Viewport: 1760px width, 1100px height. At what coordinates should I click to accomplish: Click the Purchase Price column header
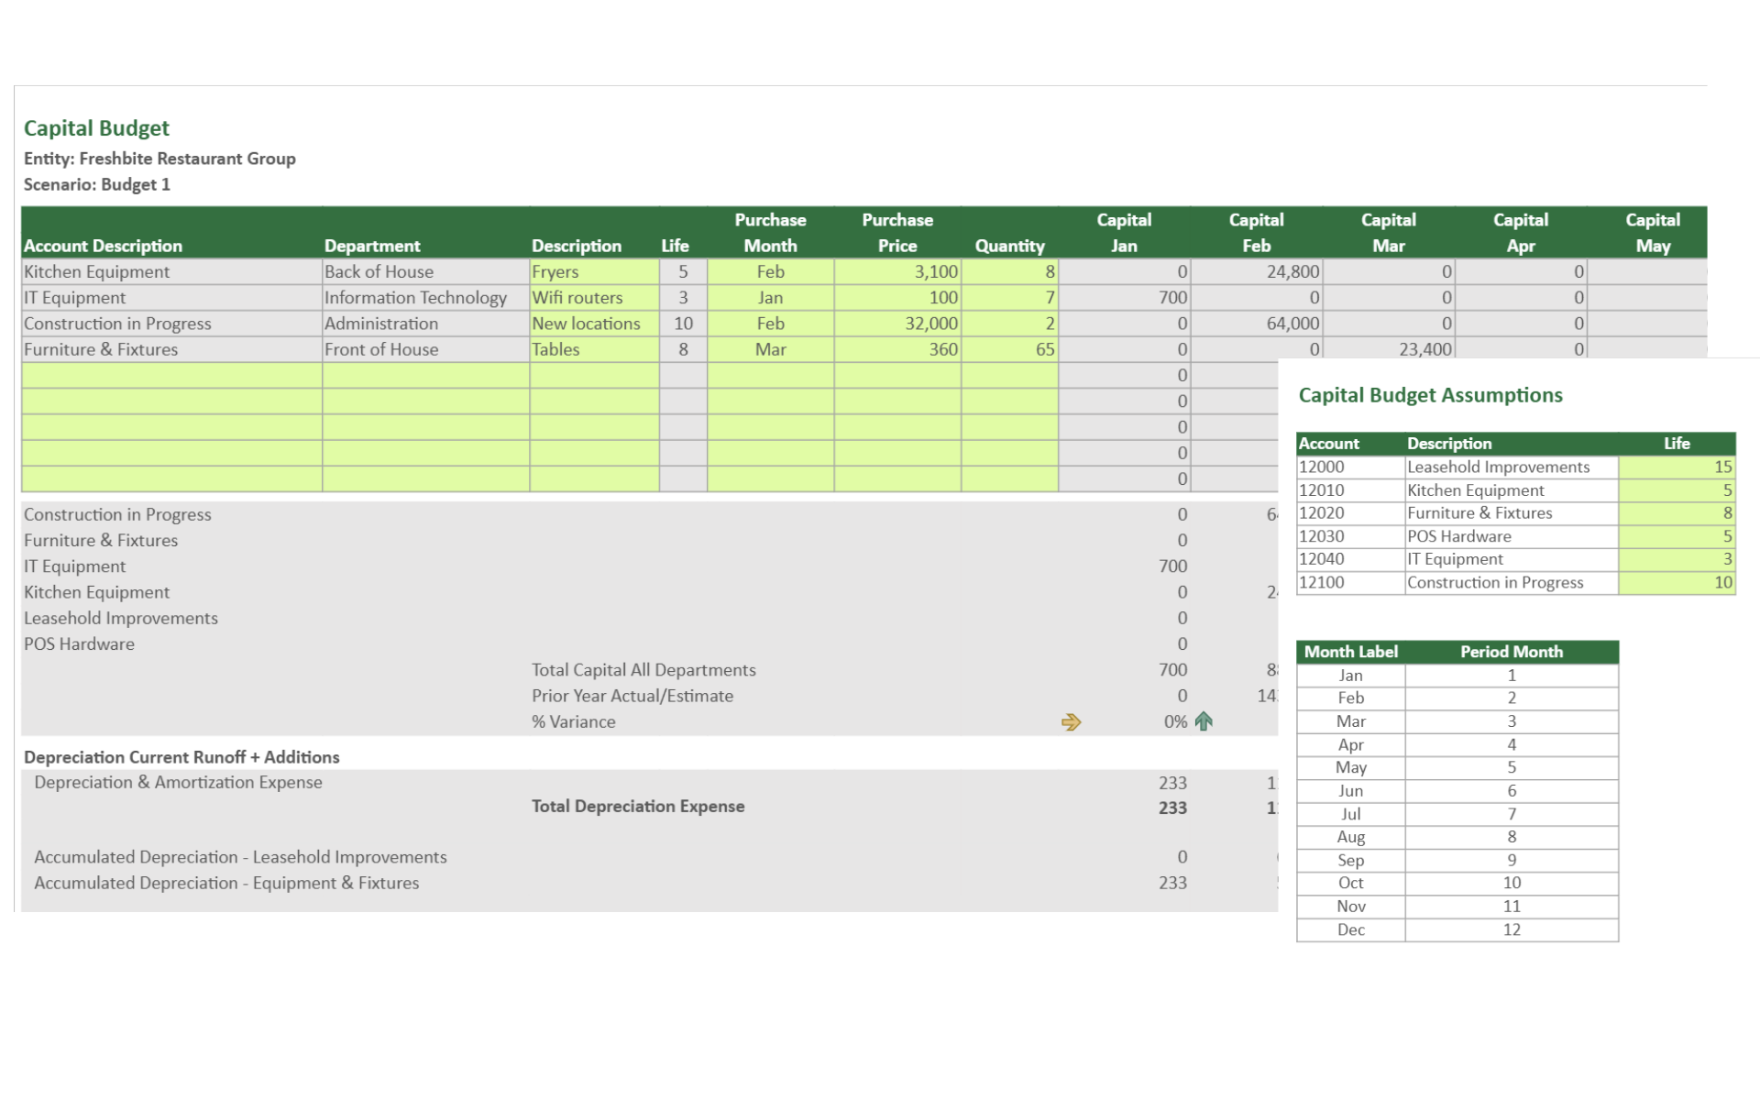[896, 233]
